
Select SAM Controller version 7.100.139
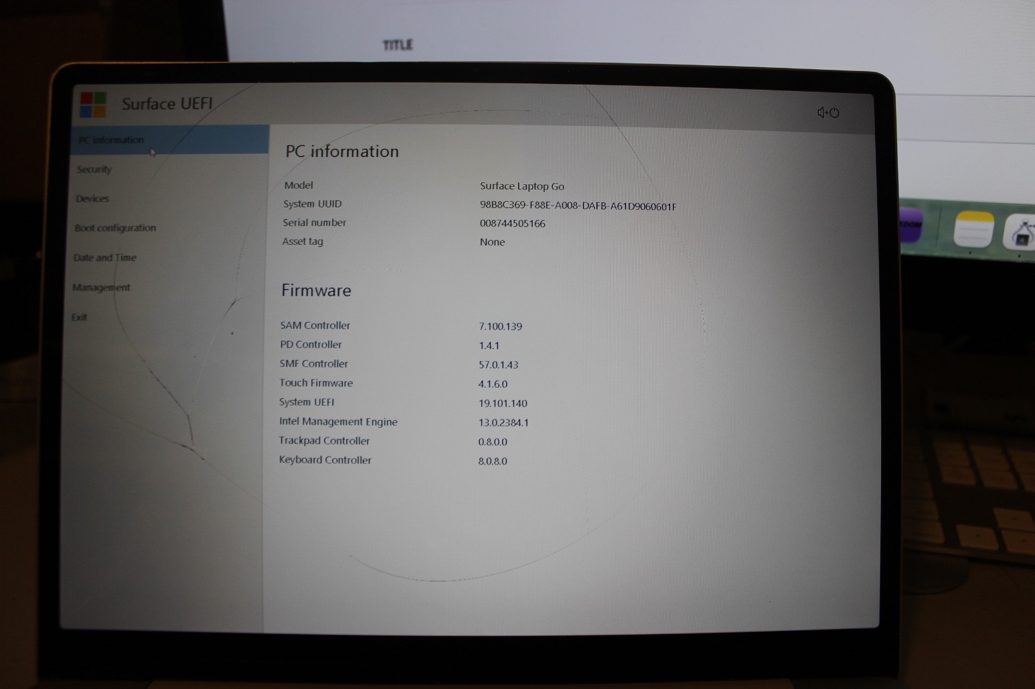click(x=501, y=326)
